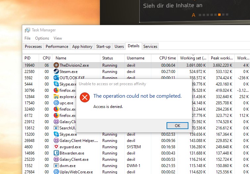The width and height of the screenshot is (250, 174).
Task: Click the GalaxyClient Helper process name
Action: pos(79,141)
